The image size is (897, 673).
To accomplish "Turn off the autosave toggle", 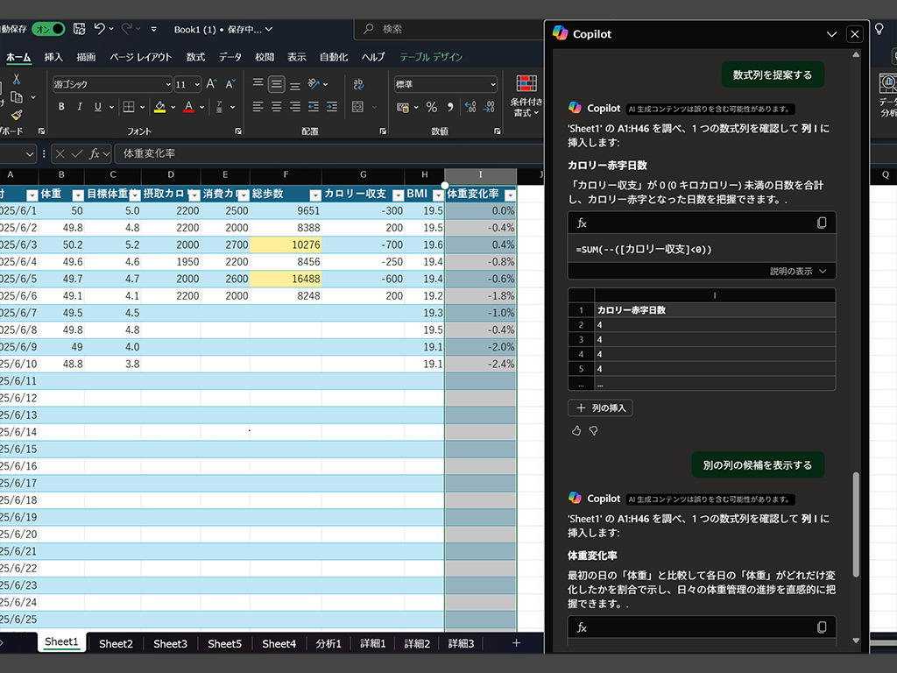I will (x=48, y=29).
